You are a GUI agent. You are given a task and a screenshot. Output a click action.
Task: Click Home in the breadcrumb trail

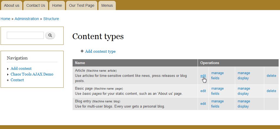click(x=5, y=19)
